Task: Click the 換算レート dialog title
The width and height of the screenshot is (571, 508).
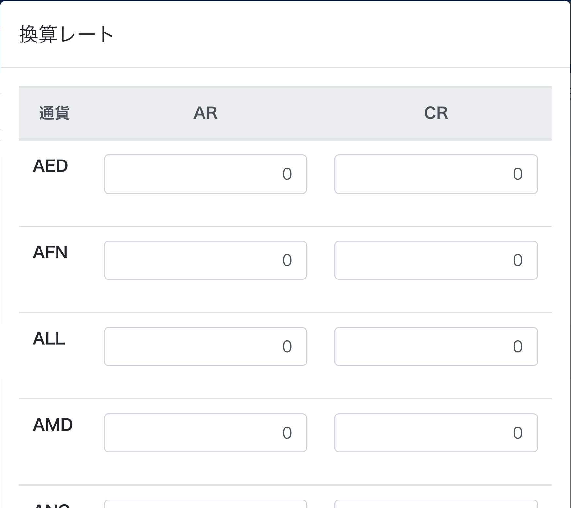Action: tap(67, 34)
